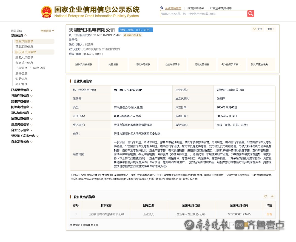Click the samr.gov.cn notice URL
The height and width of the screenshot is (242, 296).
pos(137,179)
